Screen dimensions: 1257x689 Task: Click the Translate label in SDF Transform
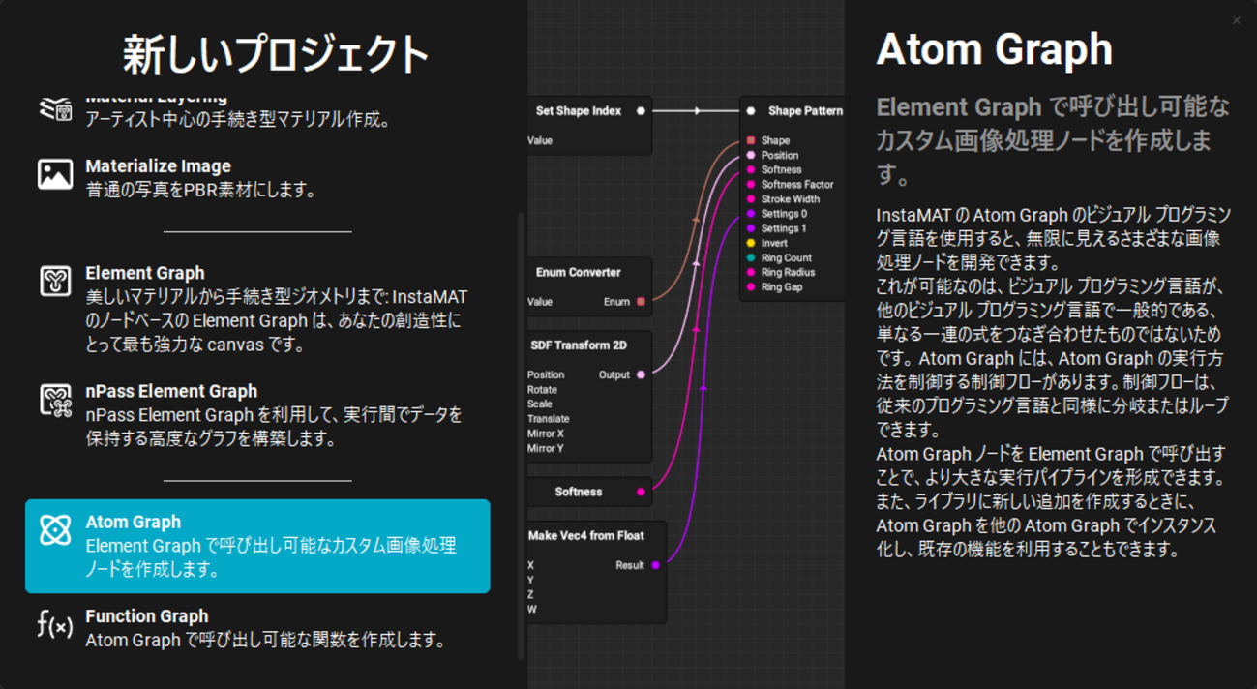(549, 419)
